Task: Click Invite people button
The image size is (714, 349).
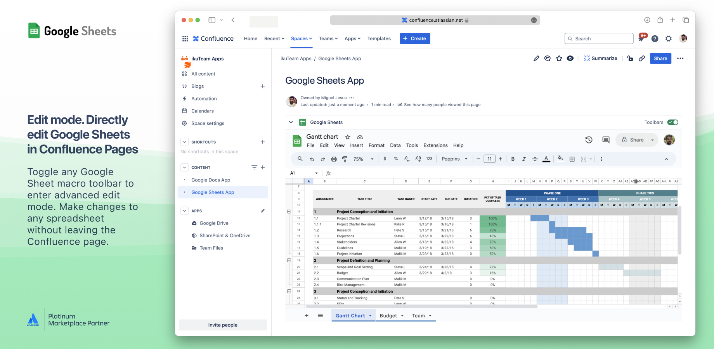Action: tap(223, 325)
